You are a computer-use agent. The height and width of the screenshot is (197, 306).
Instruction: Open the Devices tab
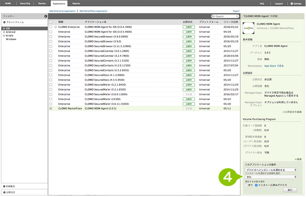(42, 4)
